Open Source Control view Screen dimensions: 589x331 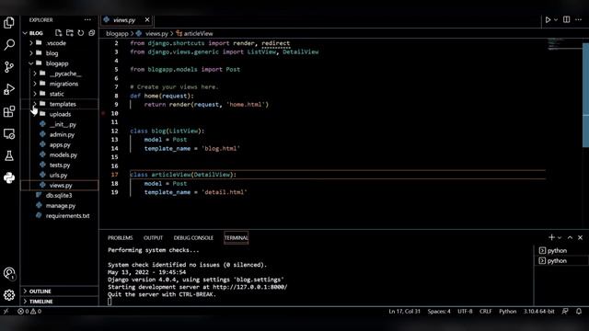click(x=9, y=67)
